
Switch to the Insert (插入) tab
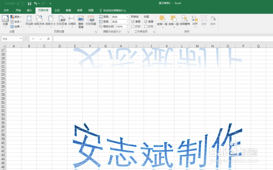29,10
